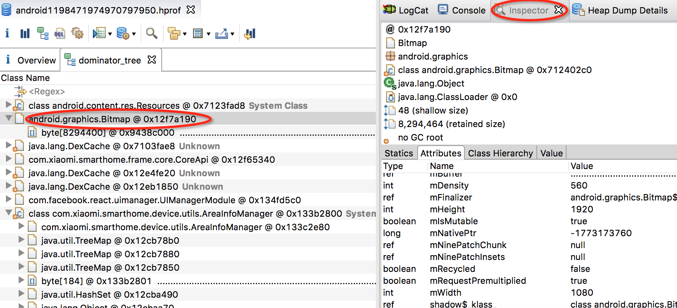Expand AreaInfoManager @ 0x133c2e80 child row
677x308 pixels.
(21, 226)
